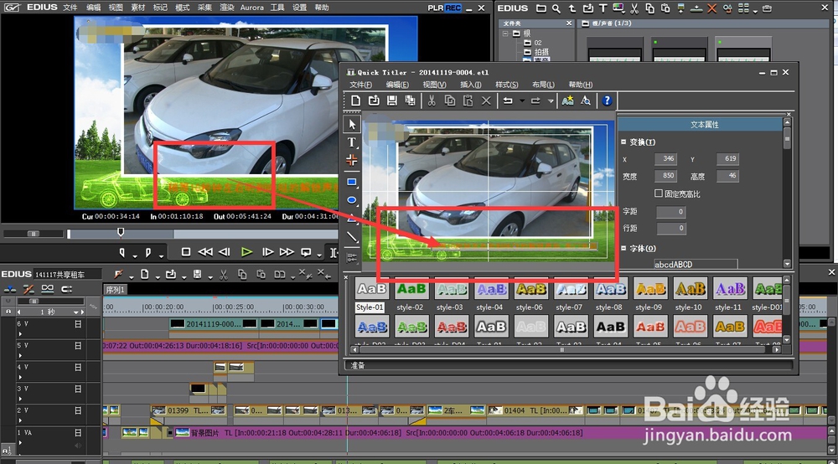The image size is (838, 464).
Task: Pick the arrow selection tool in Quick Titler
Action: point(352,125)
